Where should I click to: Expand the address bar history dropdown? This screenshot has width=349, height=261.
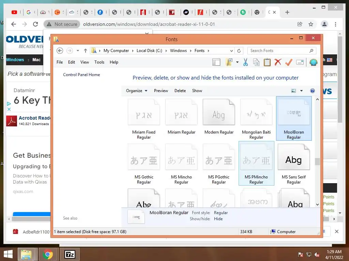click(x=231, y=51)
